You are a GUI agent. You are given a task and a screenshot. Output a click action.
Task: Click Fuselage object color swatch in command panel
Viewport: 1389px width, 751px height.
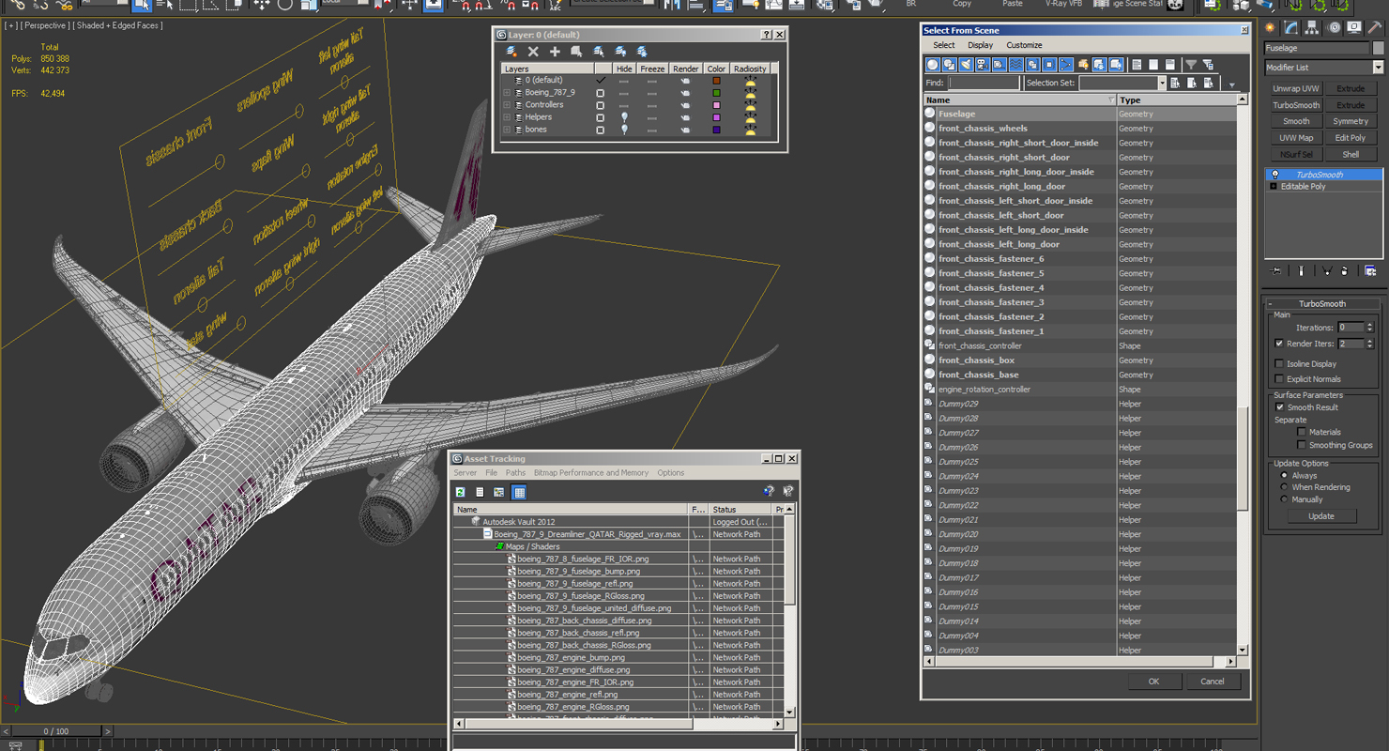(1379, 48)
